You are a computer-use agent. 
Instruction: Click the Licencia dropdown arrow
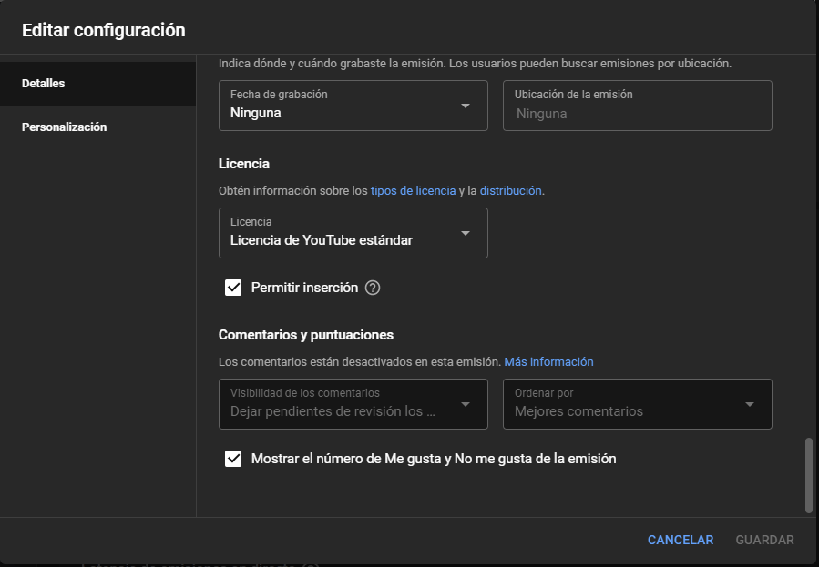466,233
